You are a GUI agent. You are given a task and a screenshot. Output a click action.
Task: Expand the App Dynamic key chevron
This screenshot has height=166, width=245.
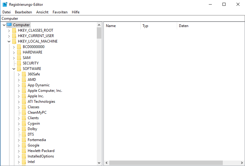[19, 85]
